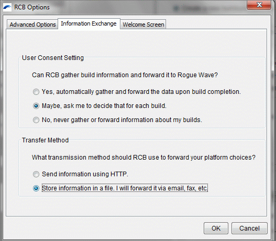This screenshot has height=241, width=276.
Task: Click the User Consent Setting group label
Action: click(53, 58)
